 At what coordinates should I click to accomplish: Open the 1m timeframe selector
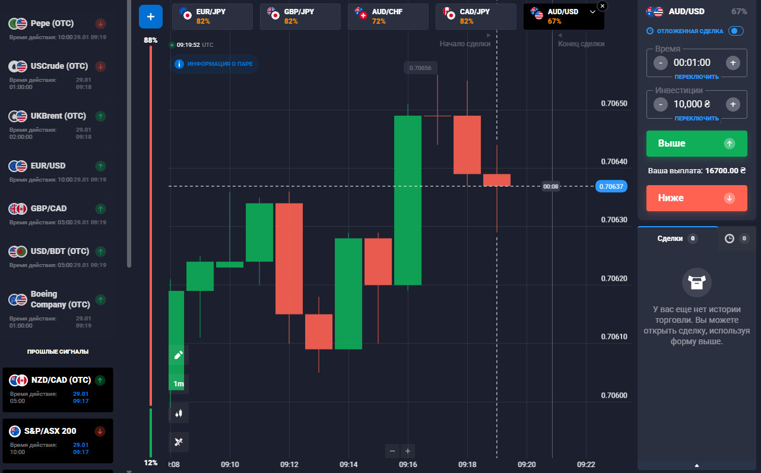179,384
